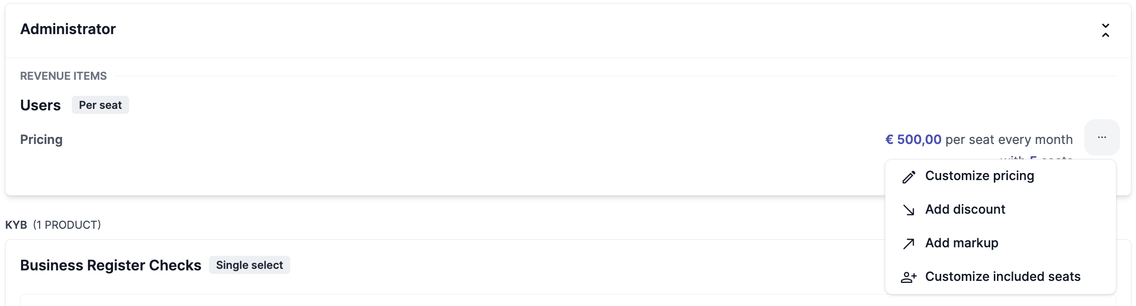Image resolution: width=1136 pixels, height=306 pixels.
Task: Choose Add discount in the menu
Action: click(965, 210)
